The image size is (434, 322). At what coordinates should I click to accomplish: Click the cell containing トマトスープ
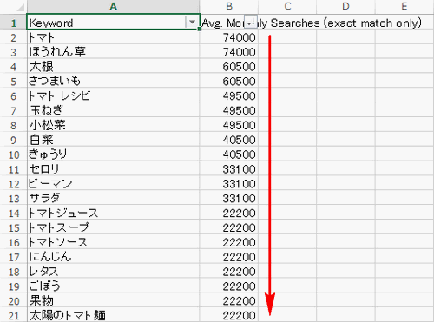(x=113, y=227)
